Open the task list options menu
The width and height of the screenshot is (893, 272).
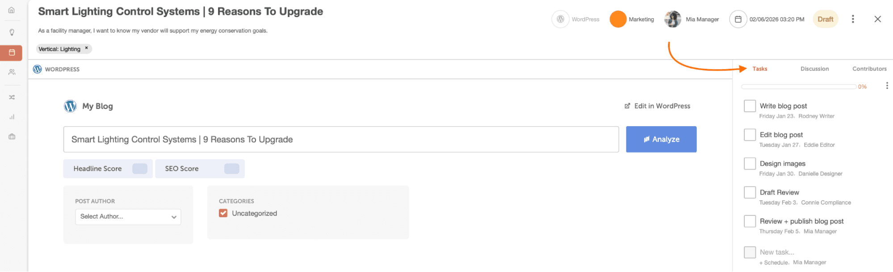[887, 86]
